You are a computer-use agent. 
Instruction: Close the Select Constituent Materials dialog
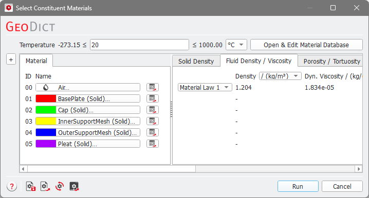[x=357, y=8]
